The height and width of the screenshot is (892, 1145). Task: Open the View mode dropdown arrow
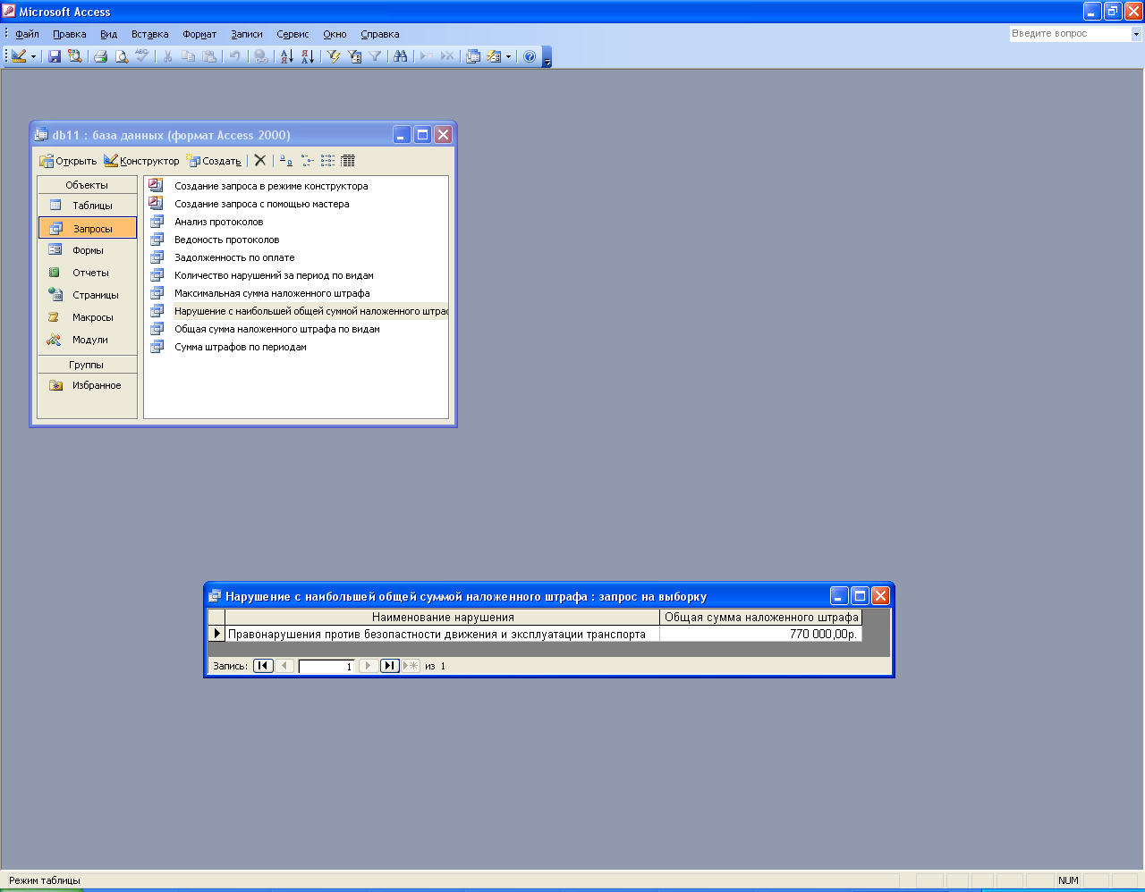34,56
